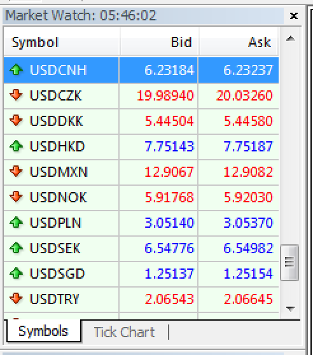Viewport: 313px width, 355px height.
Task: Click the green up arrow beside USDPLN
Action: (16, 222)
